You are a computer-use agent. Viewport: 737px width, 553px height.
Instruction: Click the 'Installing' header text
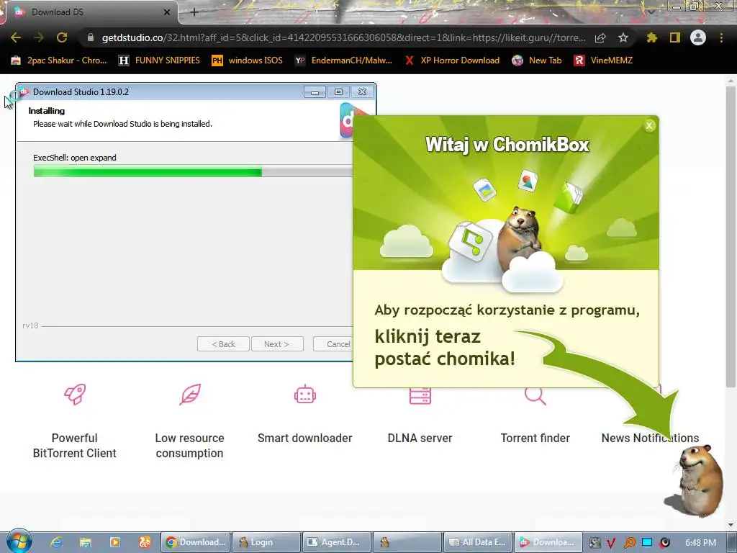pyautogui.click(x=47, y=111)
